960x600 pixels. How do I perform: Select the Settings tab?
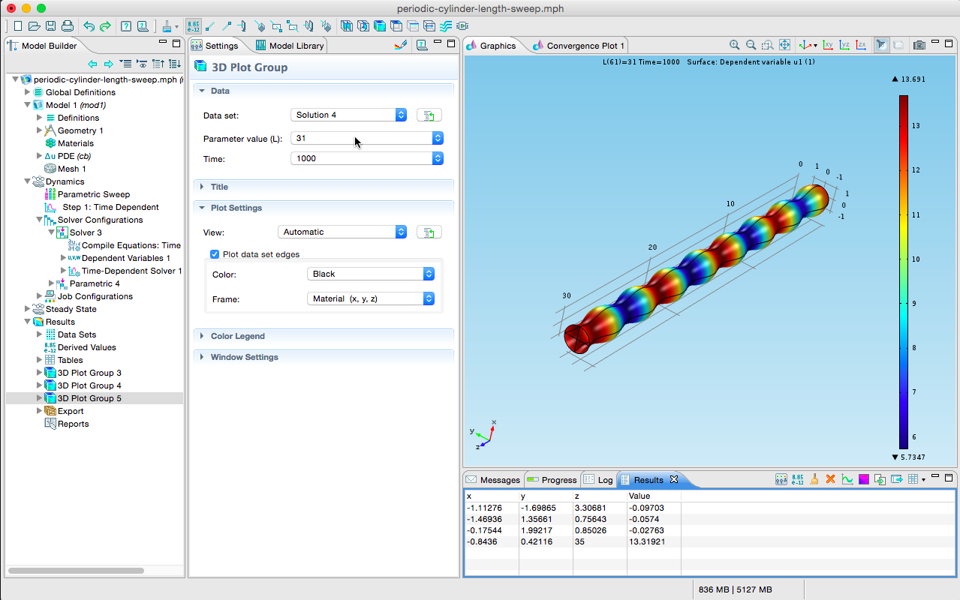[215, 45]
